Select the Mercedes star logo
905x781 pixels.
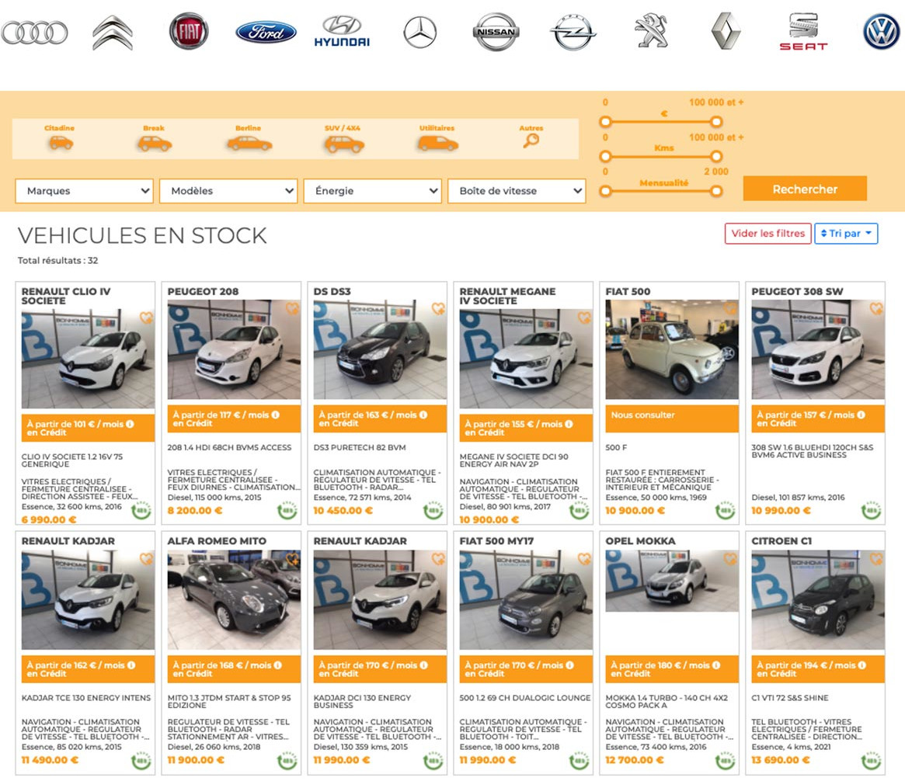419,33
